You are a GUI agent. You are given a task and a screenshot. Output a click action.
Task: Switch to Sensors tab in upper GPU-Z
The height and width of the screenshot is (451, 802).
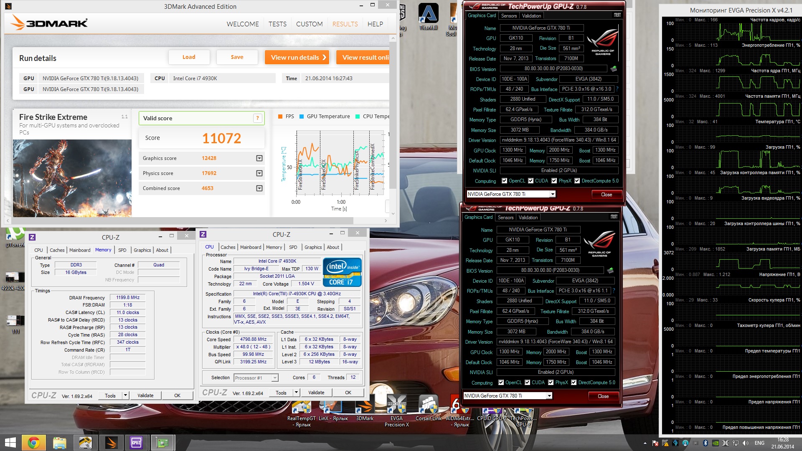tap(509, 16)
